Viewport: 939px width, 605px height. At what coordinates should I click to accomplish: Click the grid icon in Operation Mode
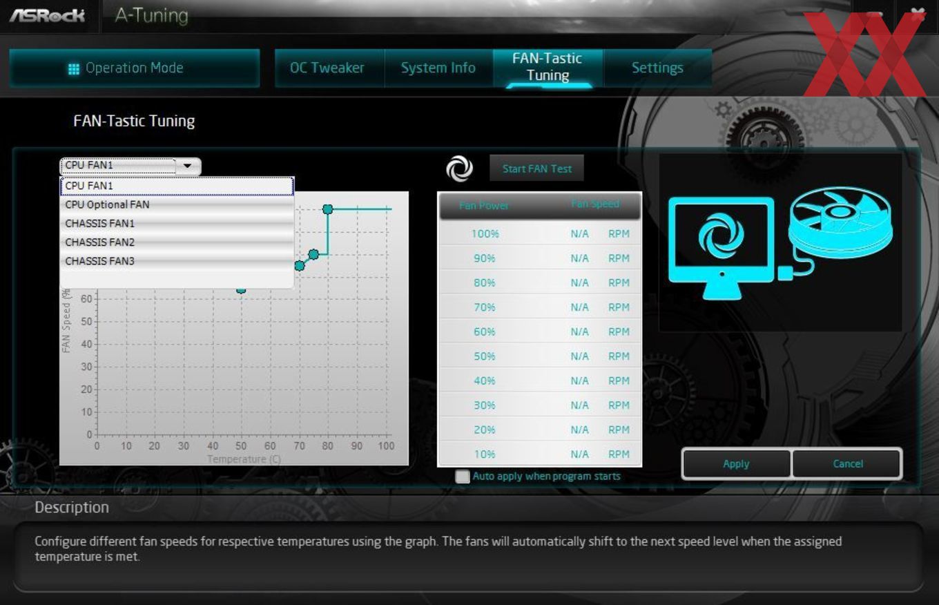coord(74,68)
